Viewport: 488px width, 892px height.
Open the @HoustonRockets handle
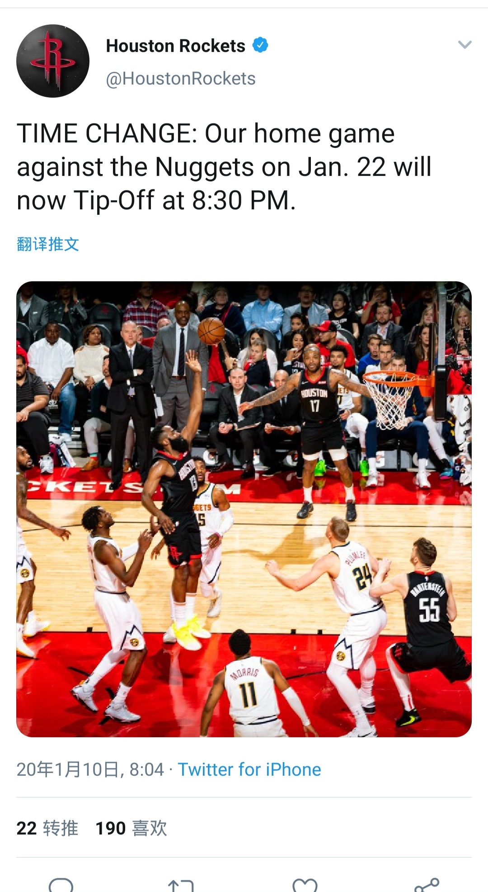pyautogui.click(x=181, y=79)
